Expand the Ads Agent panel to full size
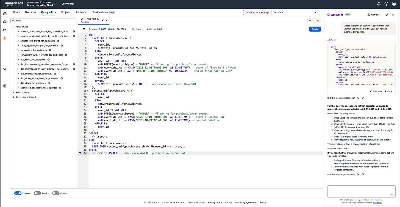 (x=387, y=15)
